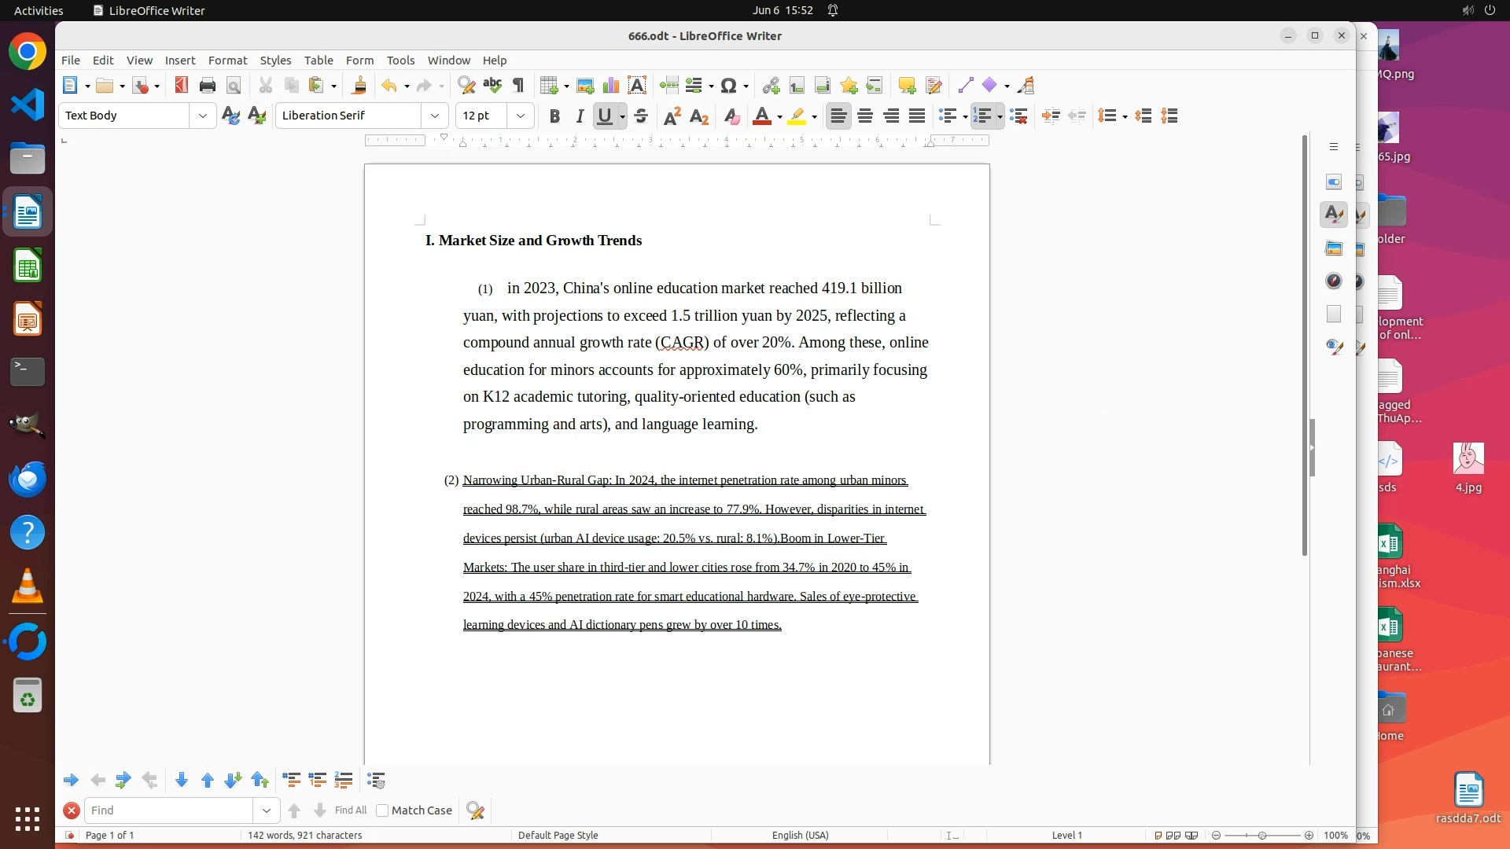Open the Format menu
1510x849 pixels.
[227, 61]
